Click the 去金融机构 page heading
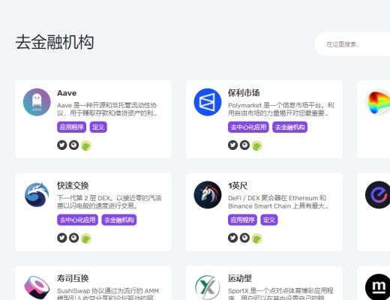This screenshot has width=390, height=300. 55,42
